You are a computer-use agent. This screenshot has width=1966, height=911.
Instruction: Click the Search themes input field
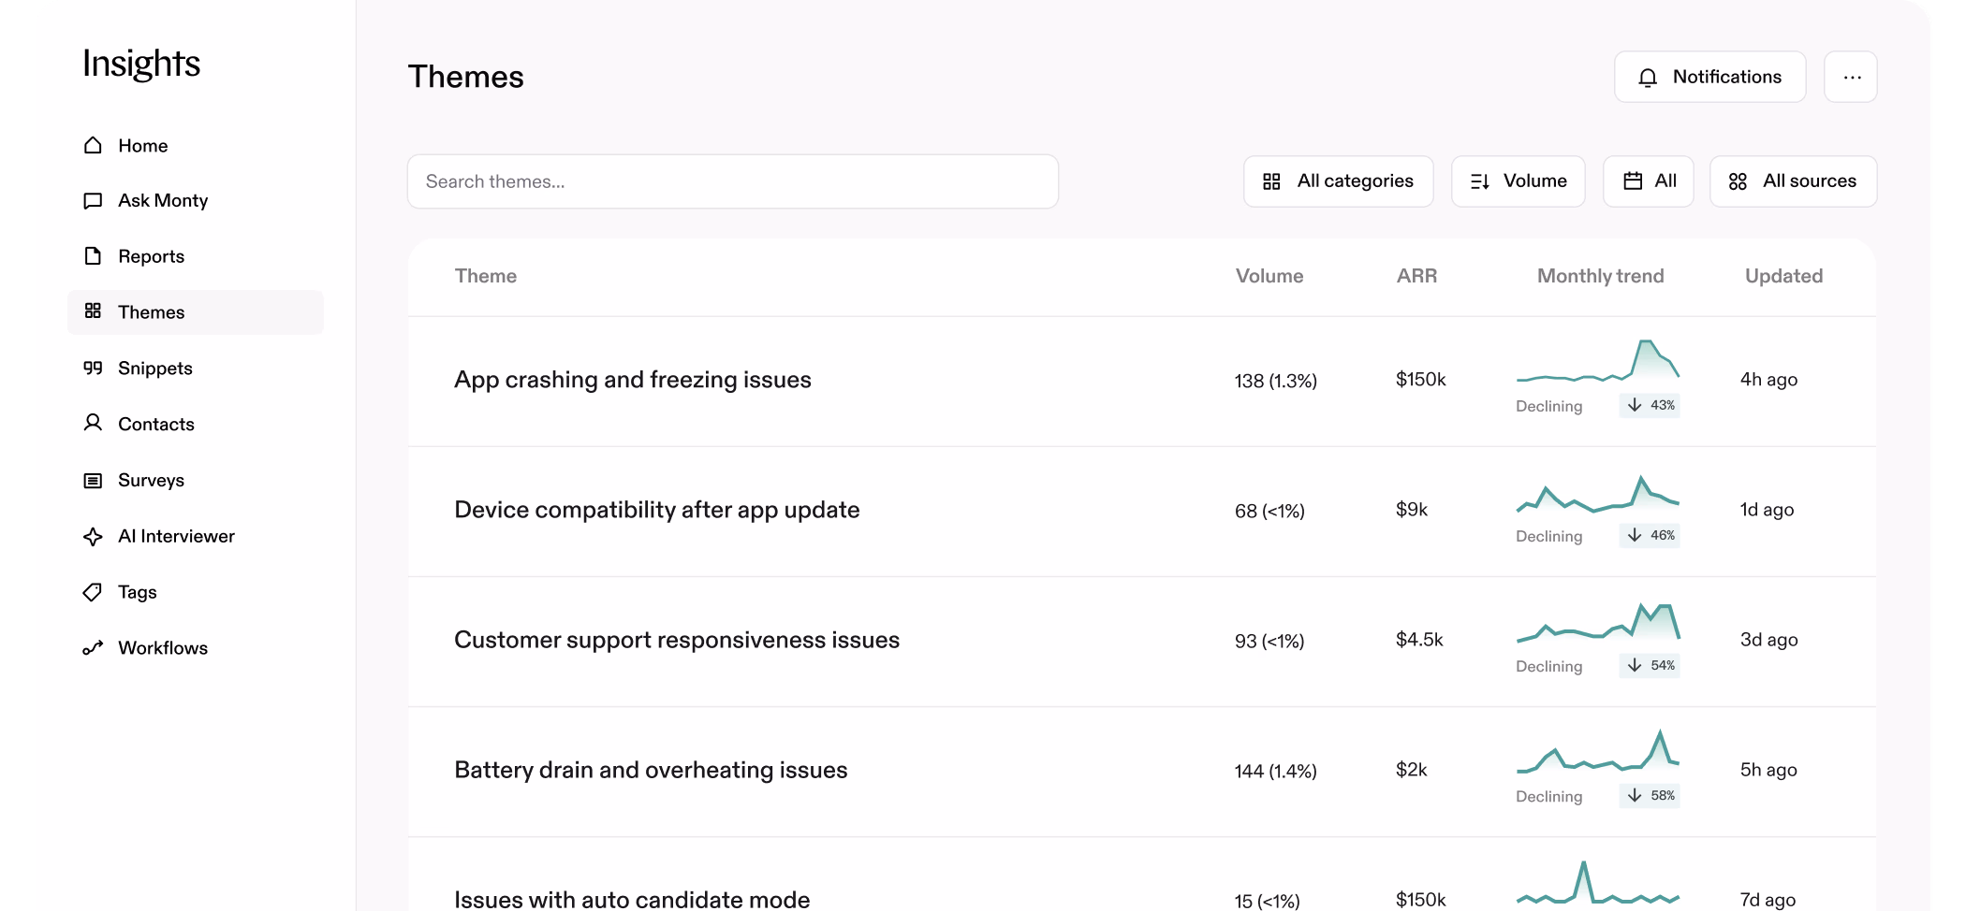tap(732, 181)
